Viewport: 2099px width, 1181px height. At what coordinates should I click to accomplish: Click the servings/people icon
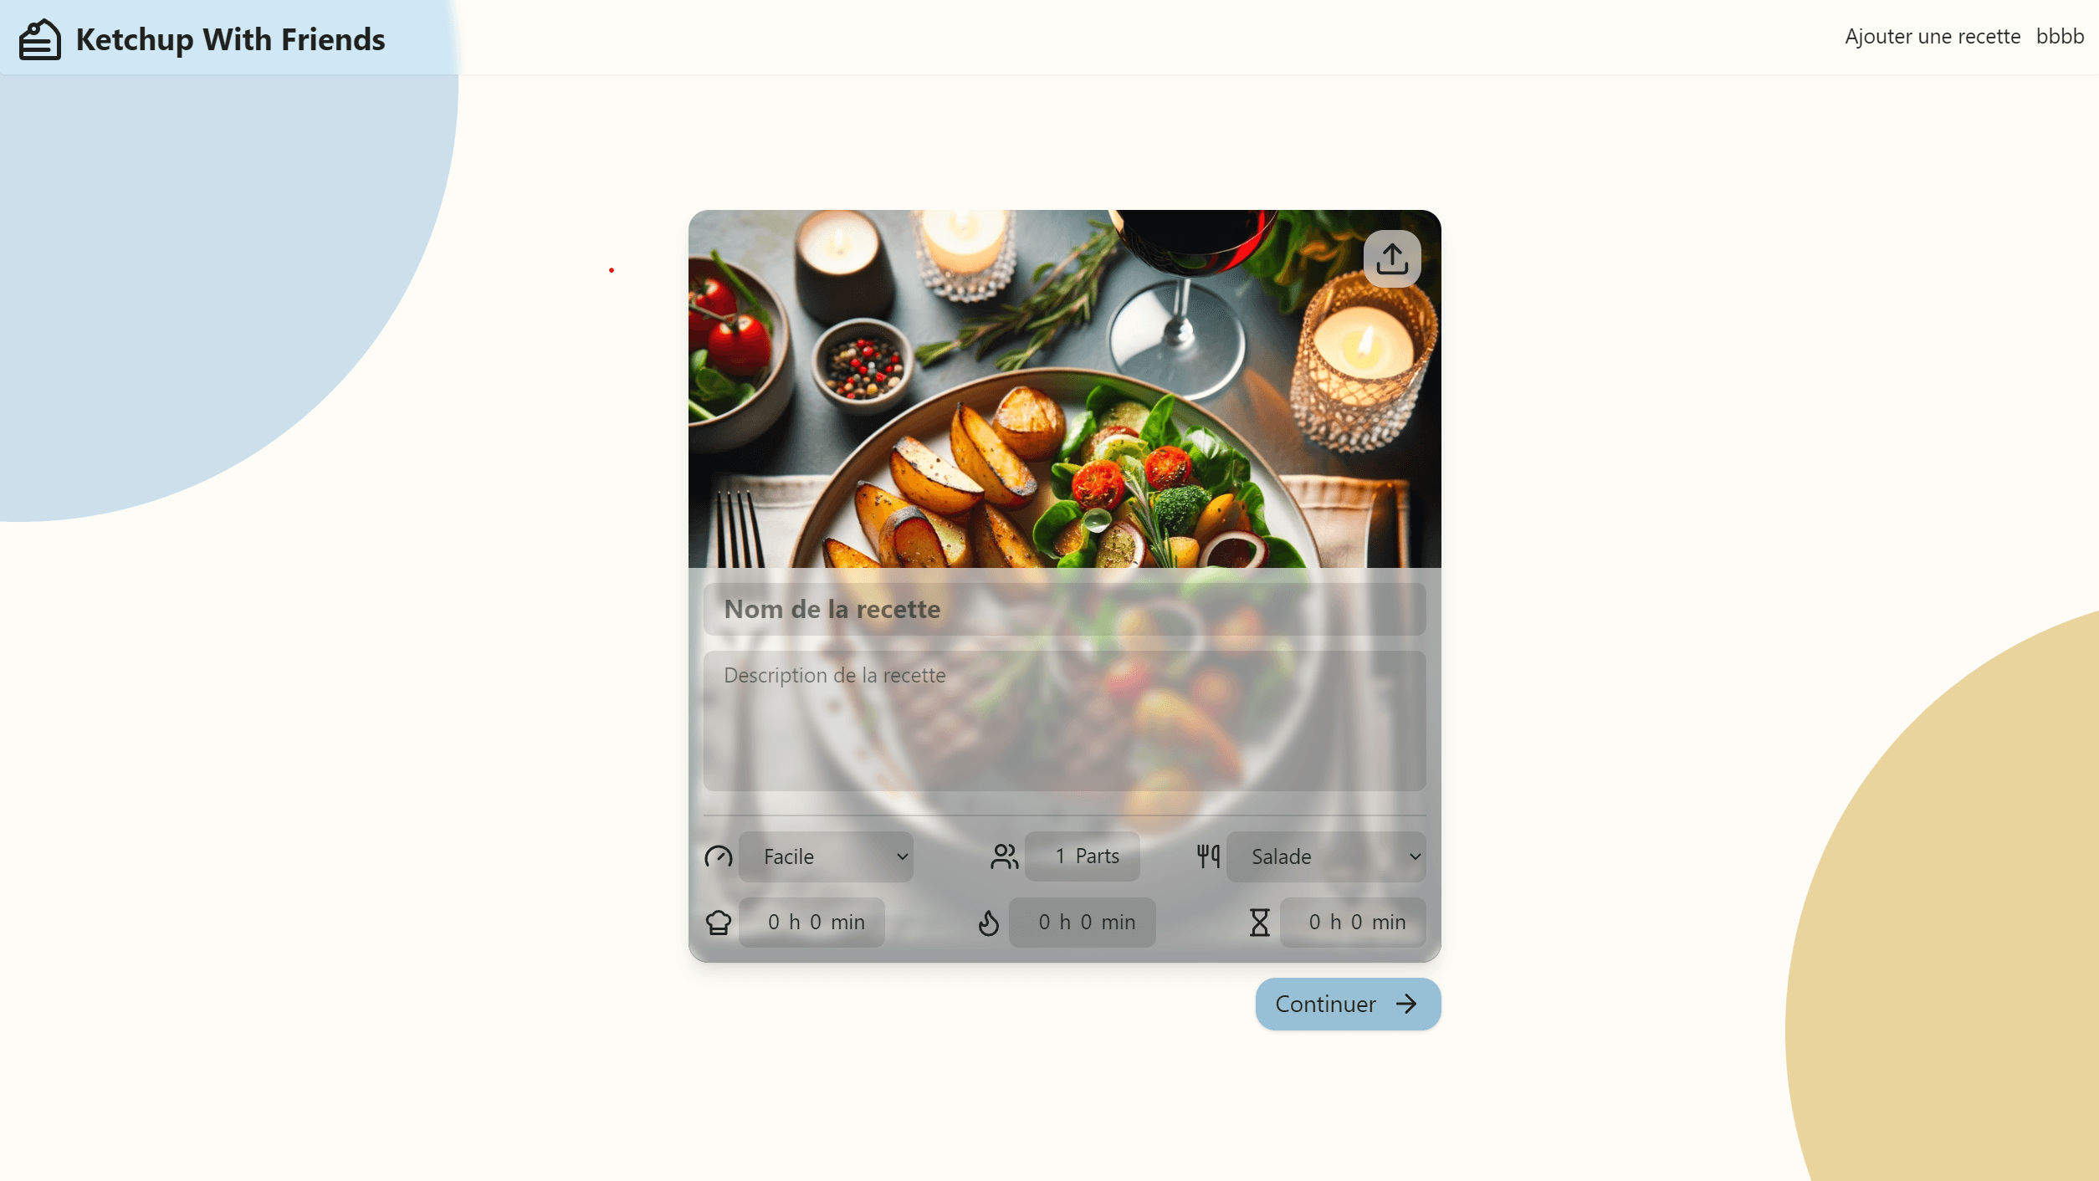tap(1005, 856)
